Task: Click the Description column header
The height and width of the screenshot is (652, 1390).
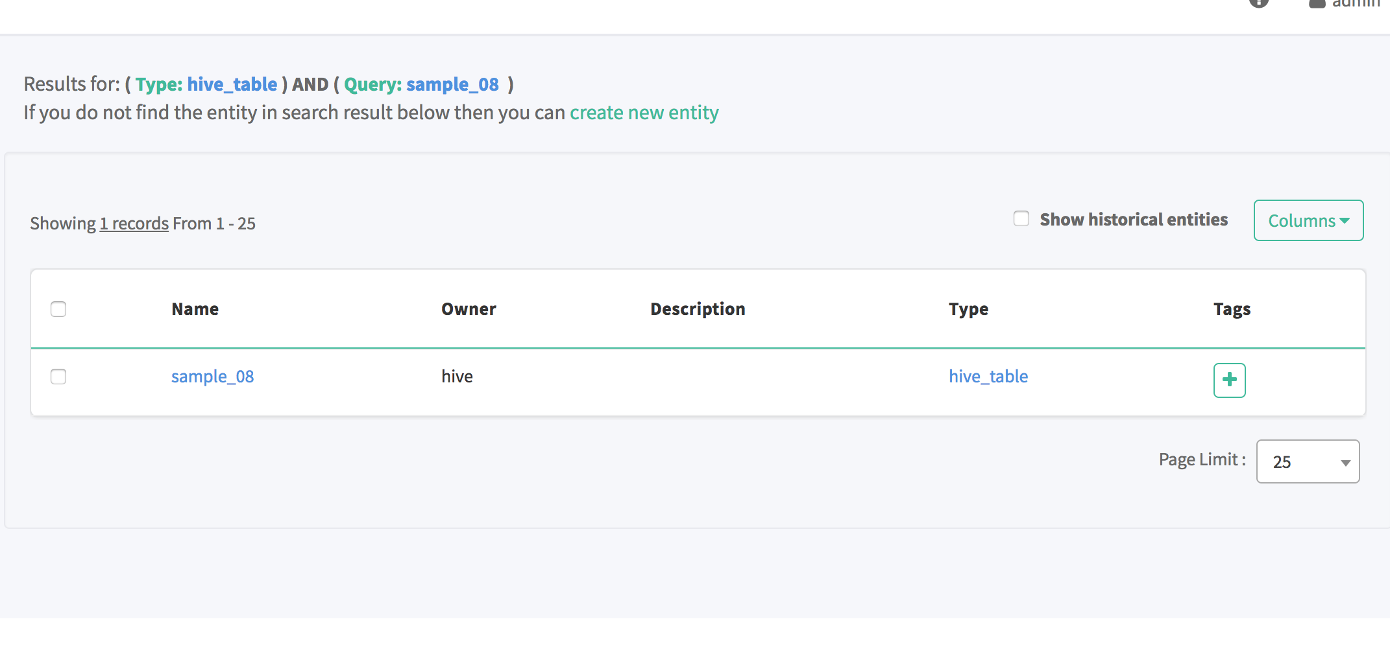Action: pyautogui.click(x=698, y=309)
